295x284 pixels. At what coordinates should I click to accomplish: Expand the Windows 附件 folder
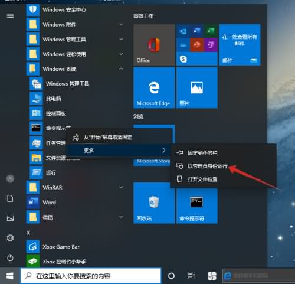pyautogui.click(x=121, y=24)
